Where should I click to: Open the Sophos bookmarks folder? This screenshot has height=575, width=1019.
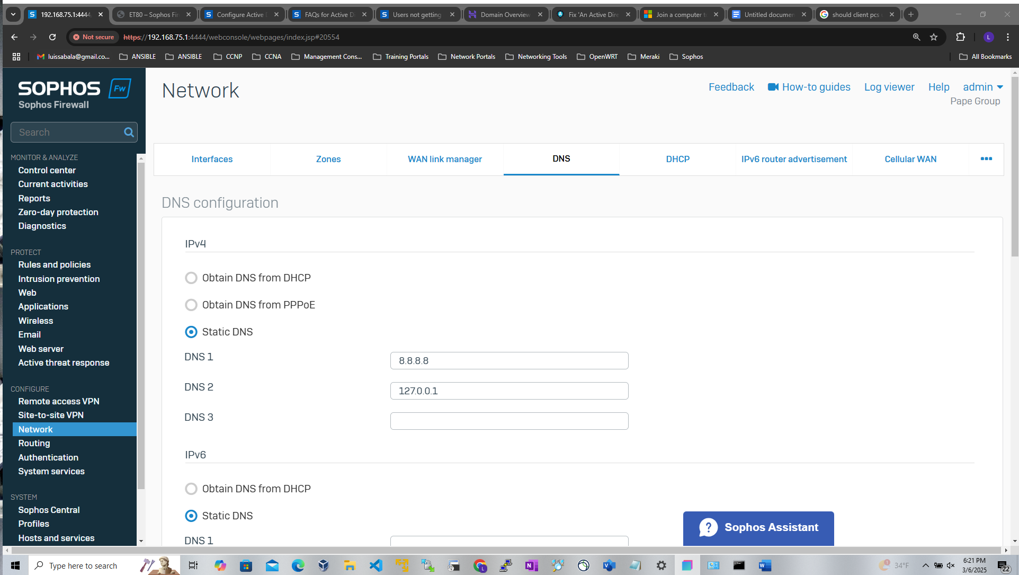click(x=686, y=57)
